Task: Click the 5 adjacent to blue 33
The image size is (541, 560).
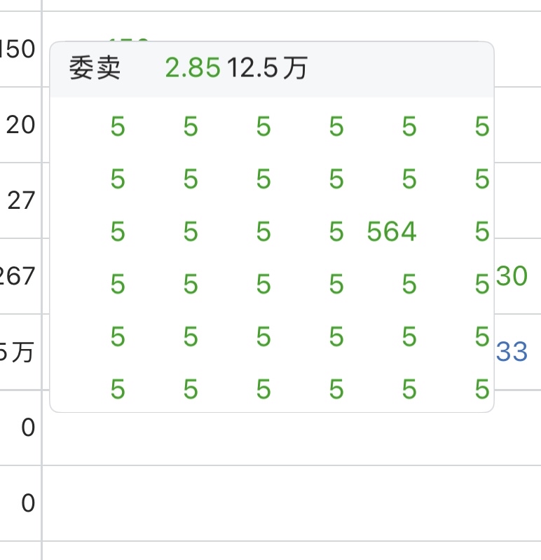Action: [482, 337]
